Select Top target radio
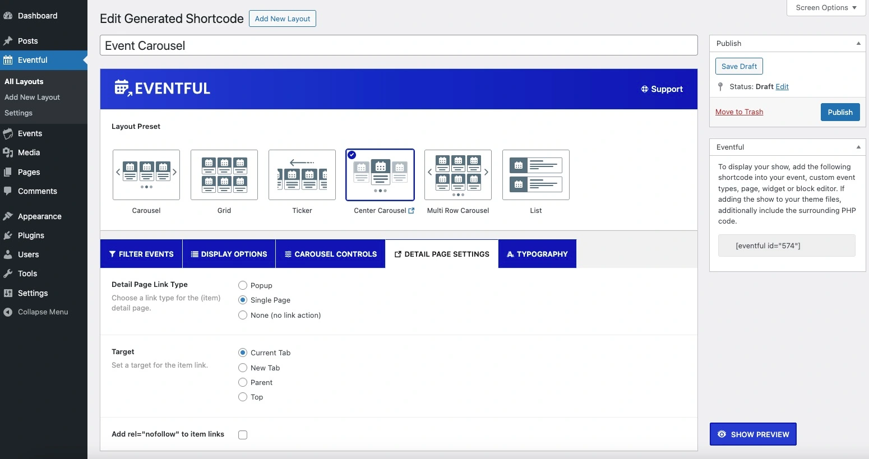This screenshot has height=459, width=869. click(x=243, y=397)
